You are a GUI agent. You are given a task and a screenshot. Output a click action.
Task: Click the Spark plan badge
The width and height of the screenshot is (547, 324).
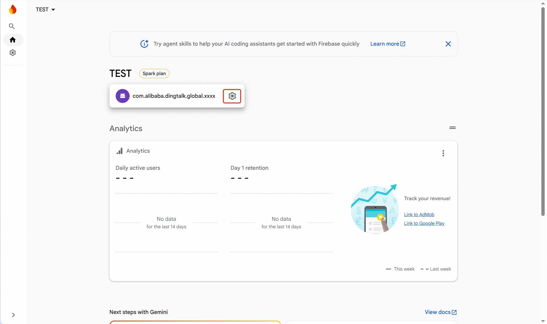tap(154, 74)
